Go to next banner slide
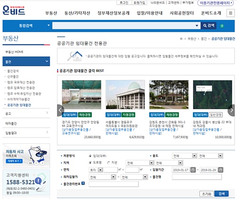This screenshot has height=199, width=237. pyautogui.click(x=42, y=163)
